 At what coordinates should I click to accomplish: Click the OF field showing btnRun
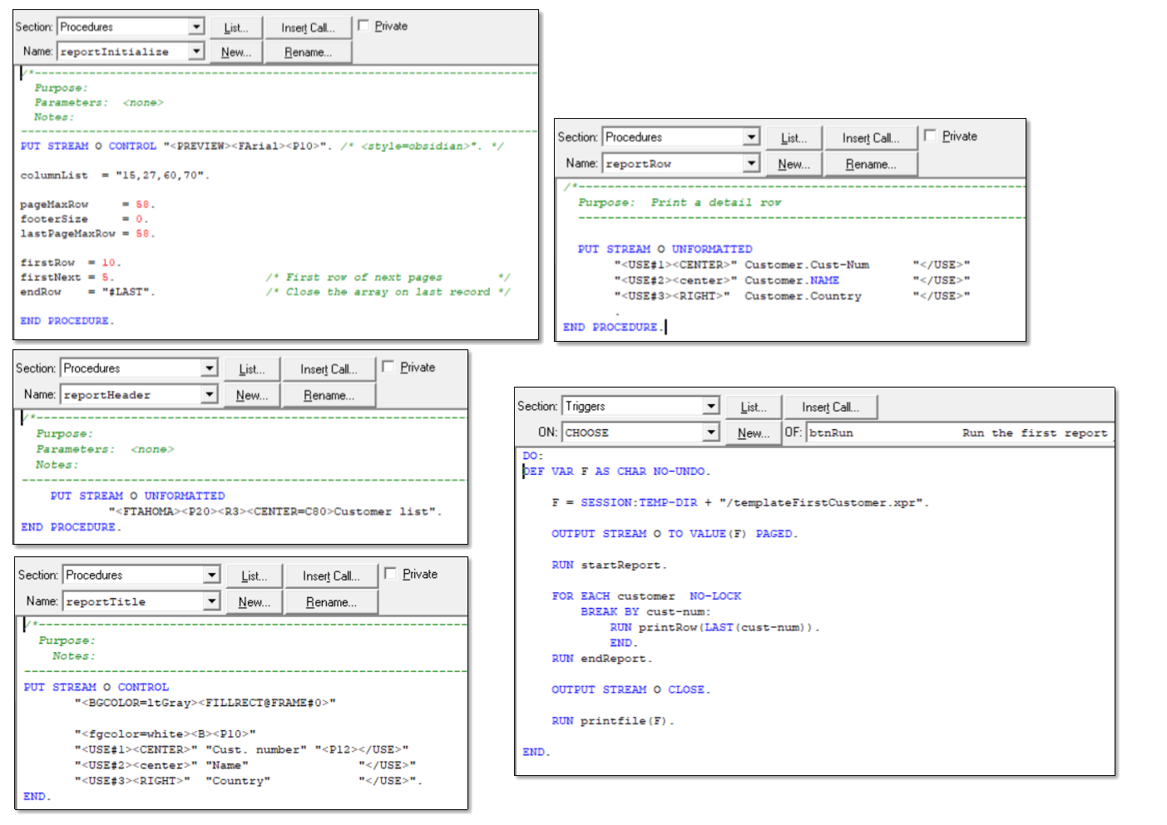(x=959, y=432)
